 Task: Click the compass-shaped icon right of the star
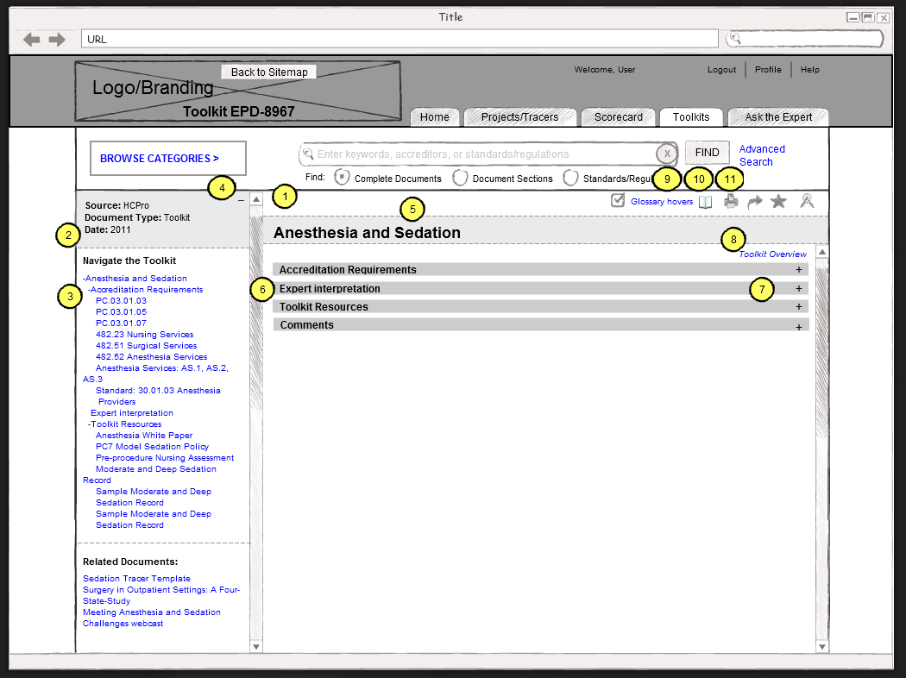click(807, 201)
